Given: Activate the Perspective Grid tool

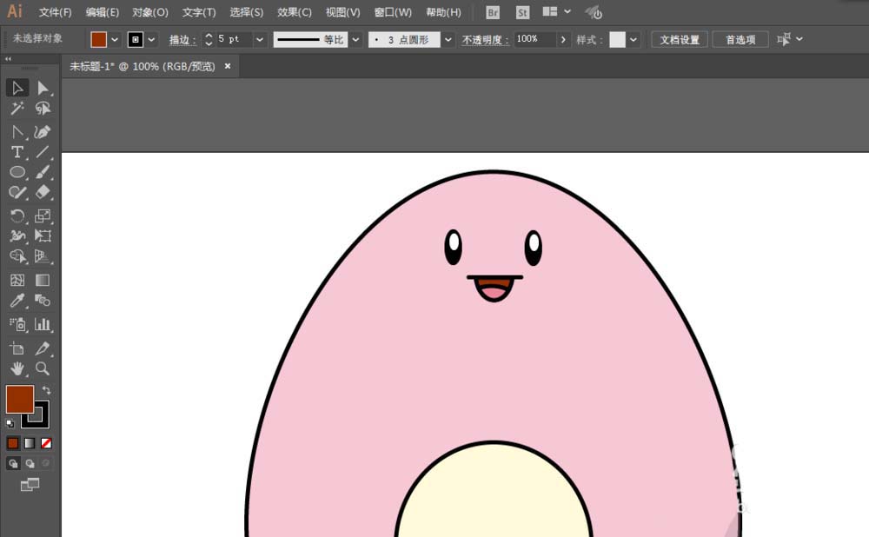Looking at the screenshot, I should click(x=43, y=256).
